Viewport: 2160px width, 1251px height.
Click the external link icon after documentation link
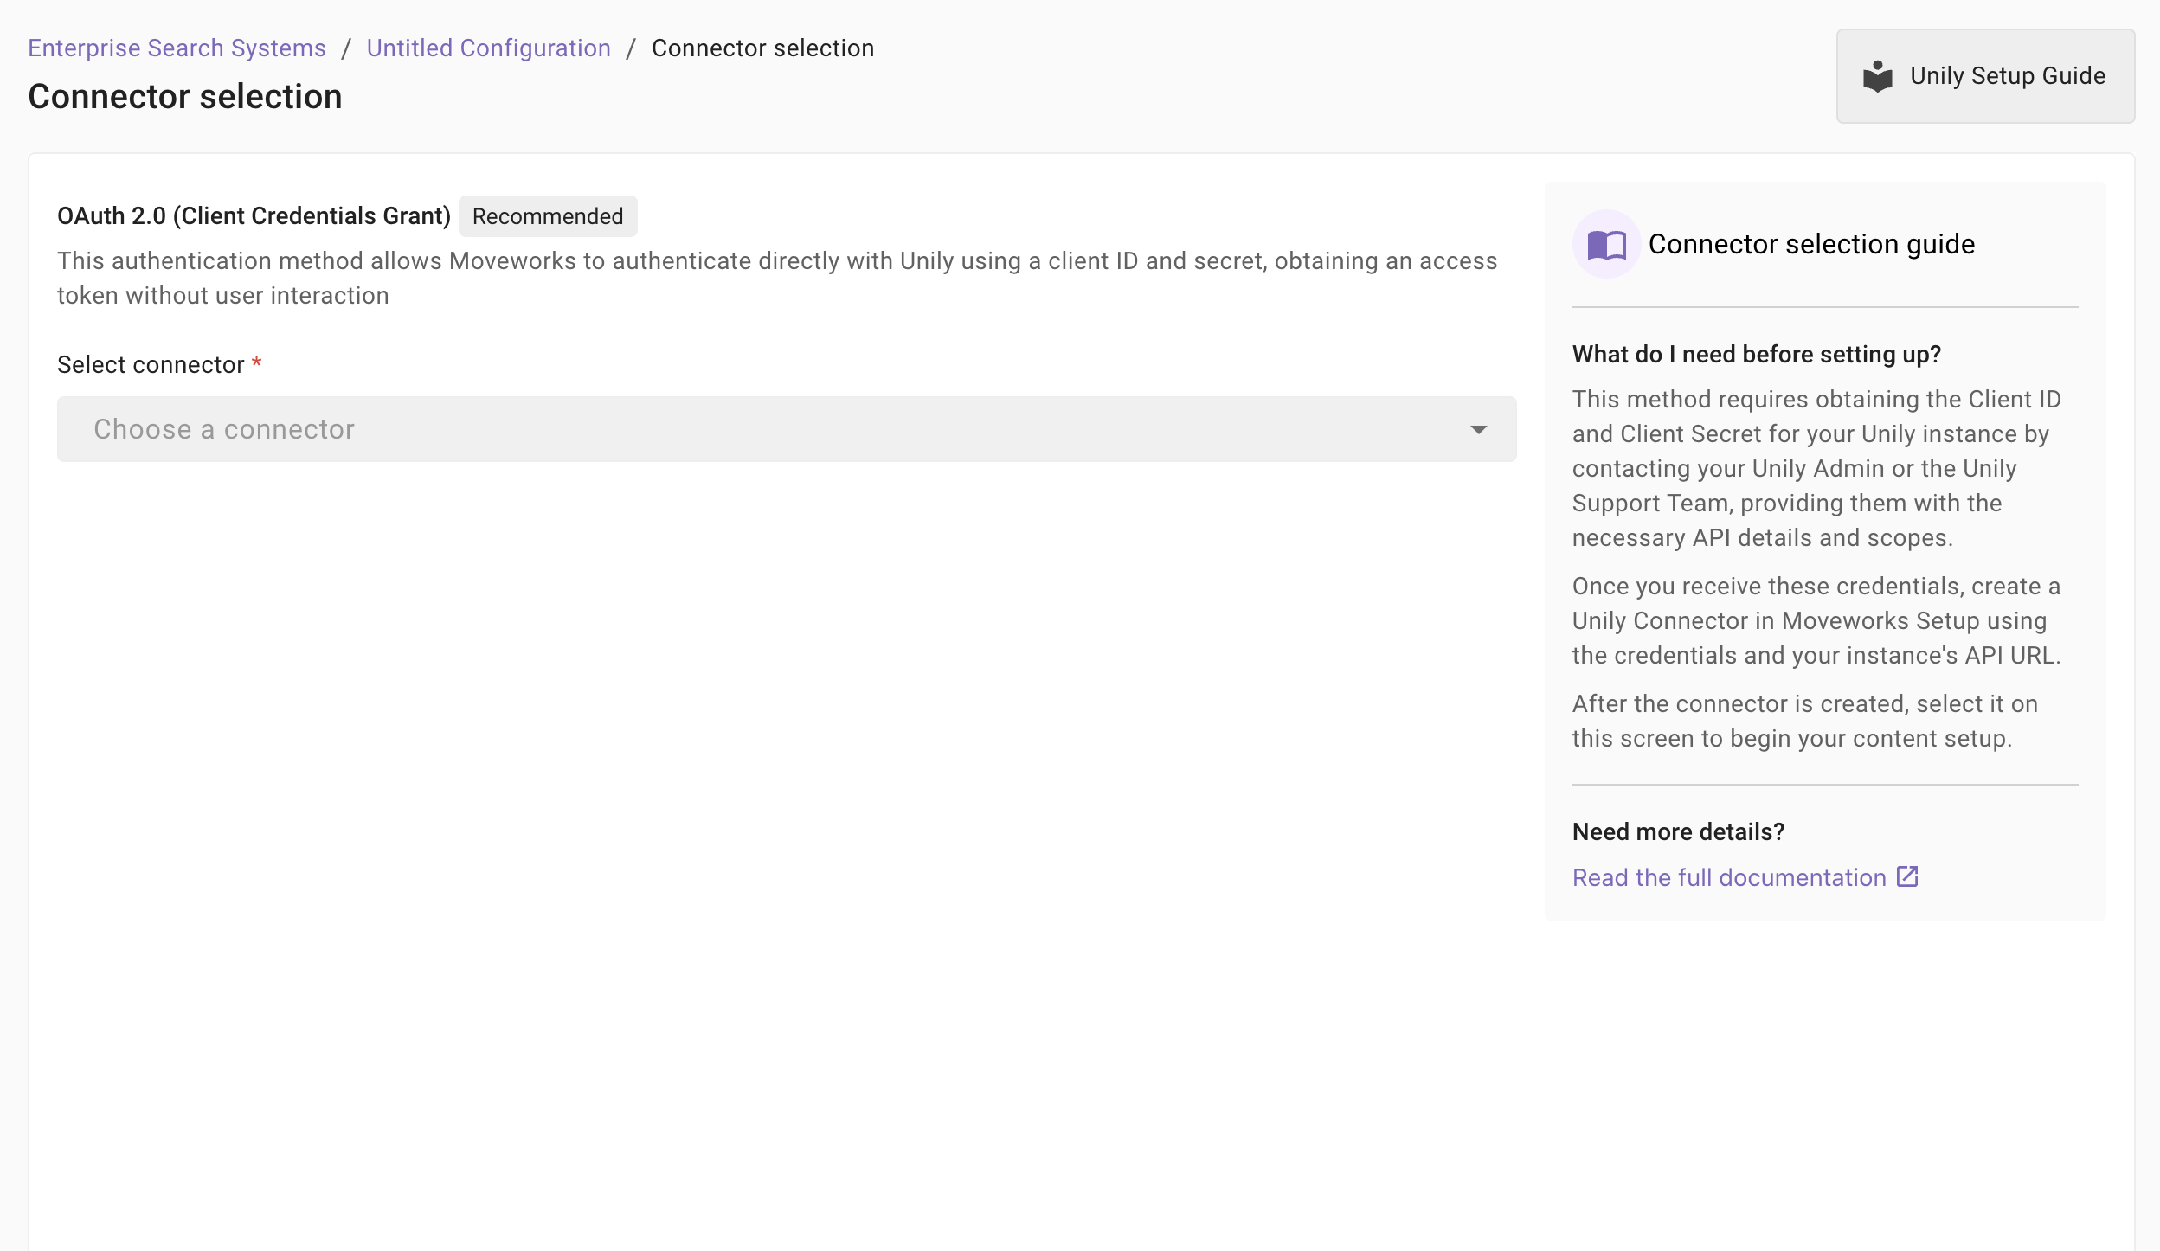coord(1907,876)
